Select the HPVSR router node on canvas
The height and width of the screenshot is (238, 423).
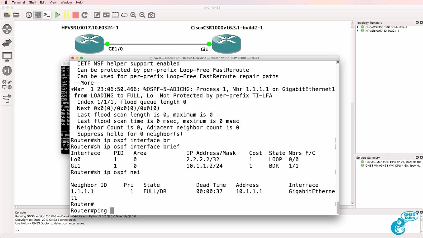(x=89, y=44)
